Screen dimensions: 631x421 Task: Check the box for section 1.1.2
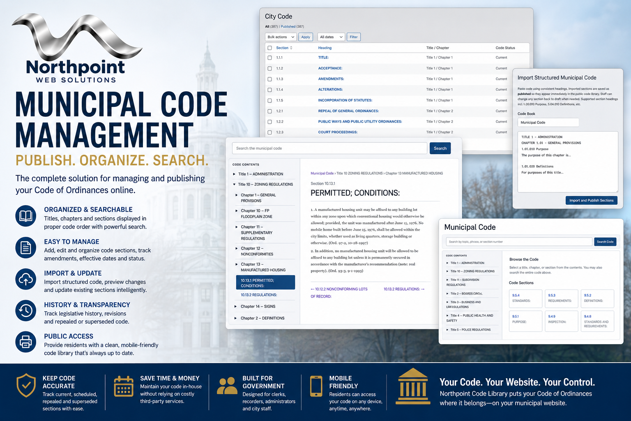tap(270, 69)
